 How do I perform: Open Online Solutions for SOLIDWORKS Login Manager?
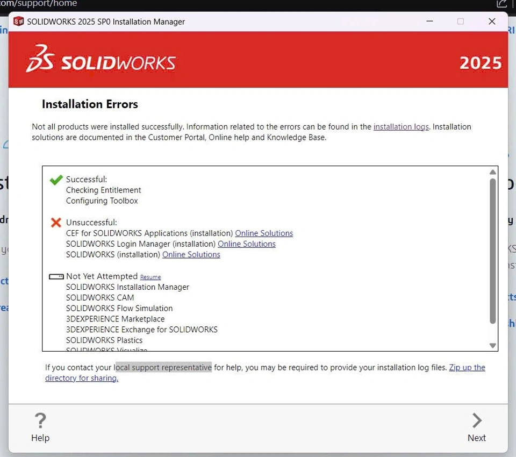coord(247,244)
